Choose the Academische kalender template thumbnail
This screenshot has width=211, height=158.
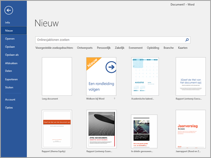[x=145, y=77]
